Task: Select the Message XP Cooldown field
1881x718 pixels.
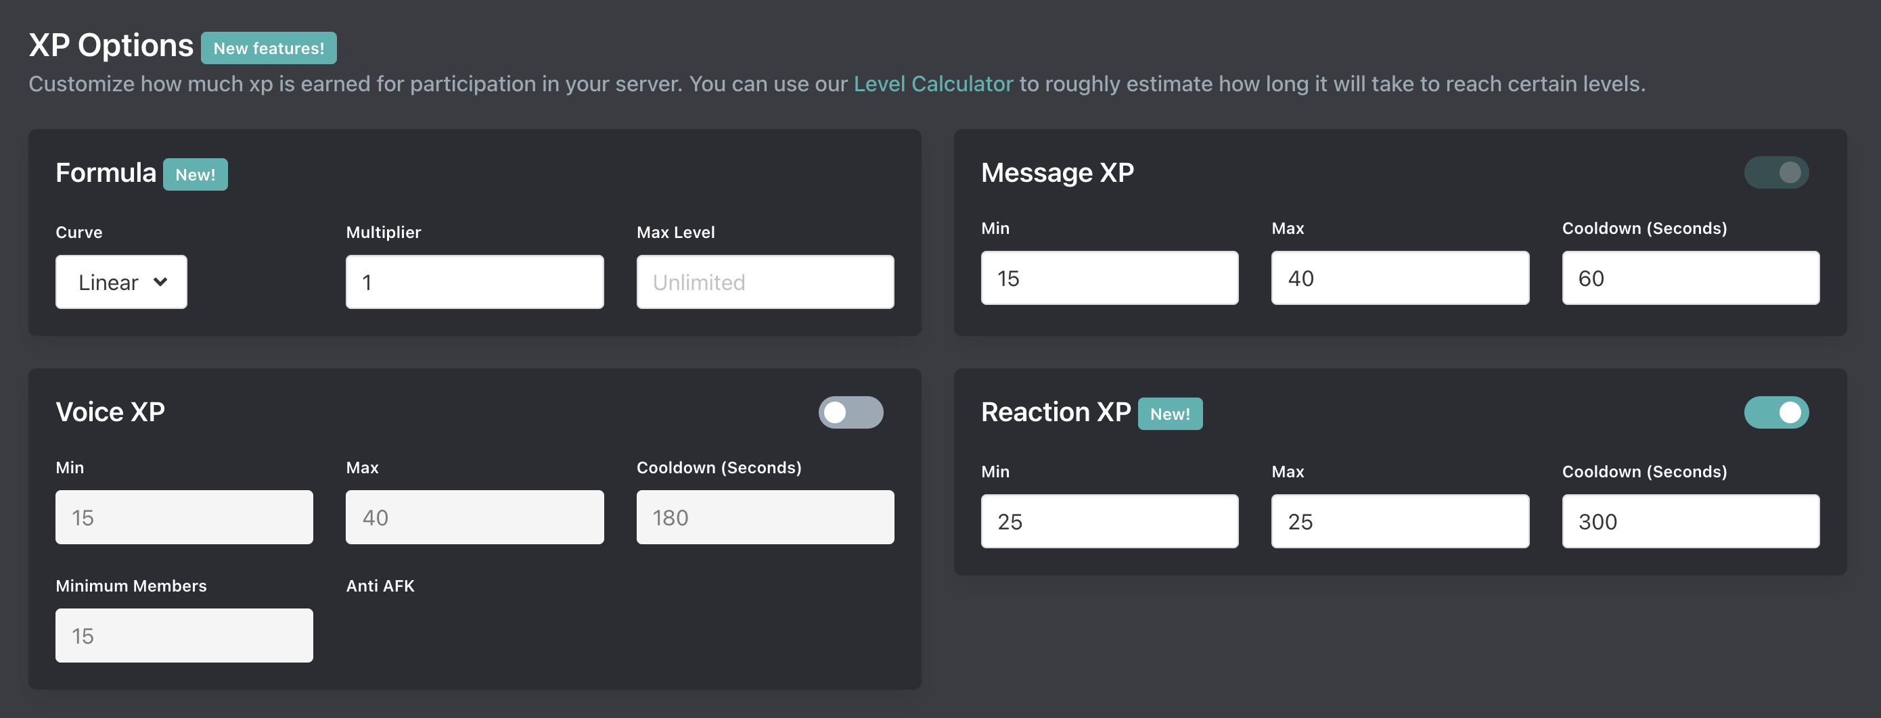Action: tap(1690, 278)
